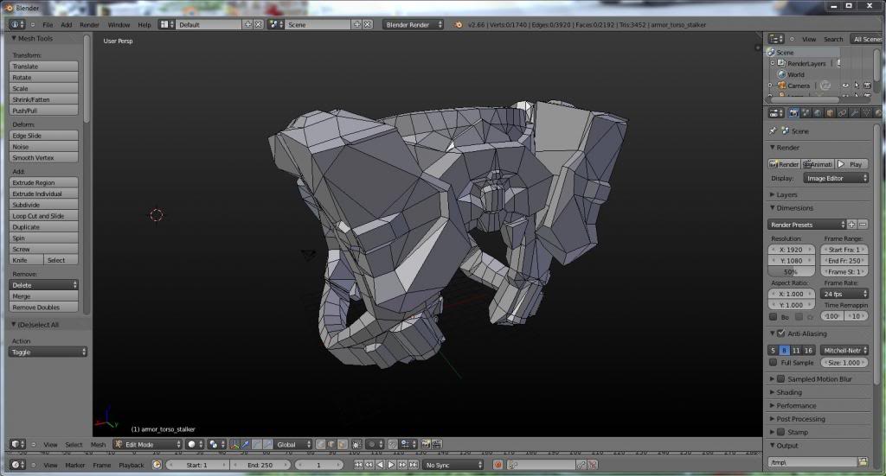Viewport: 886px width, 476px height.
Task: Toggle use preview range clock icon
Action: click(157, 465)
